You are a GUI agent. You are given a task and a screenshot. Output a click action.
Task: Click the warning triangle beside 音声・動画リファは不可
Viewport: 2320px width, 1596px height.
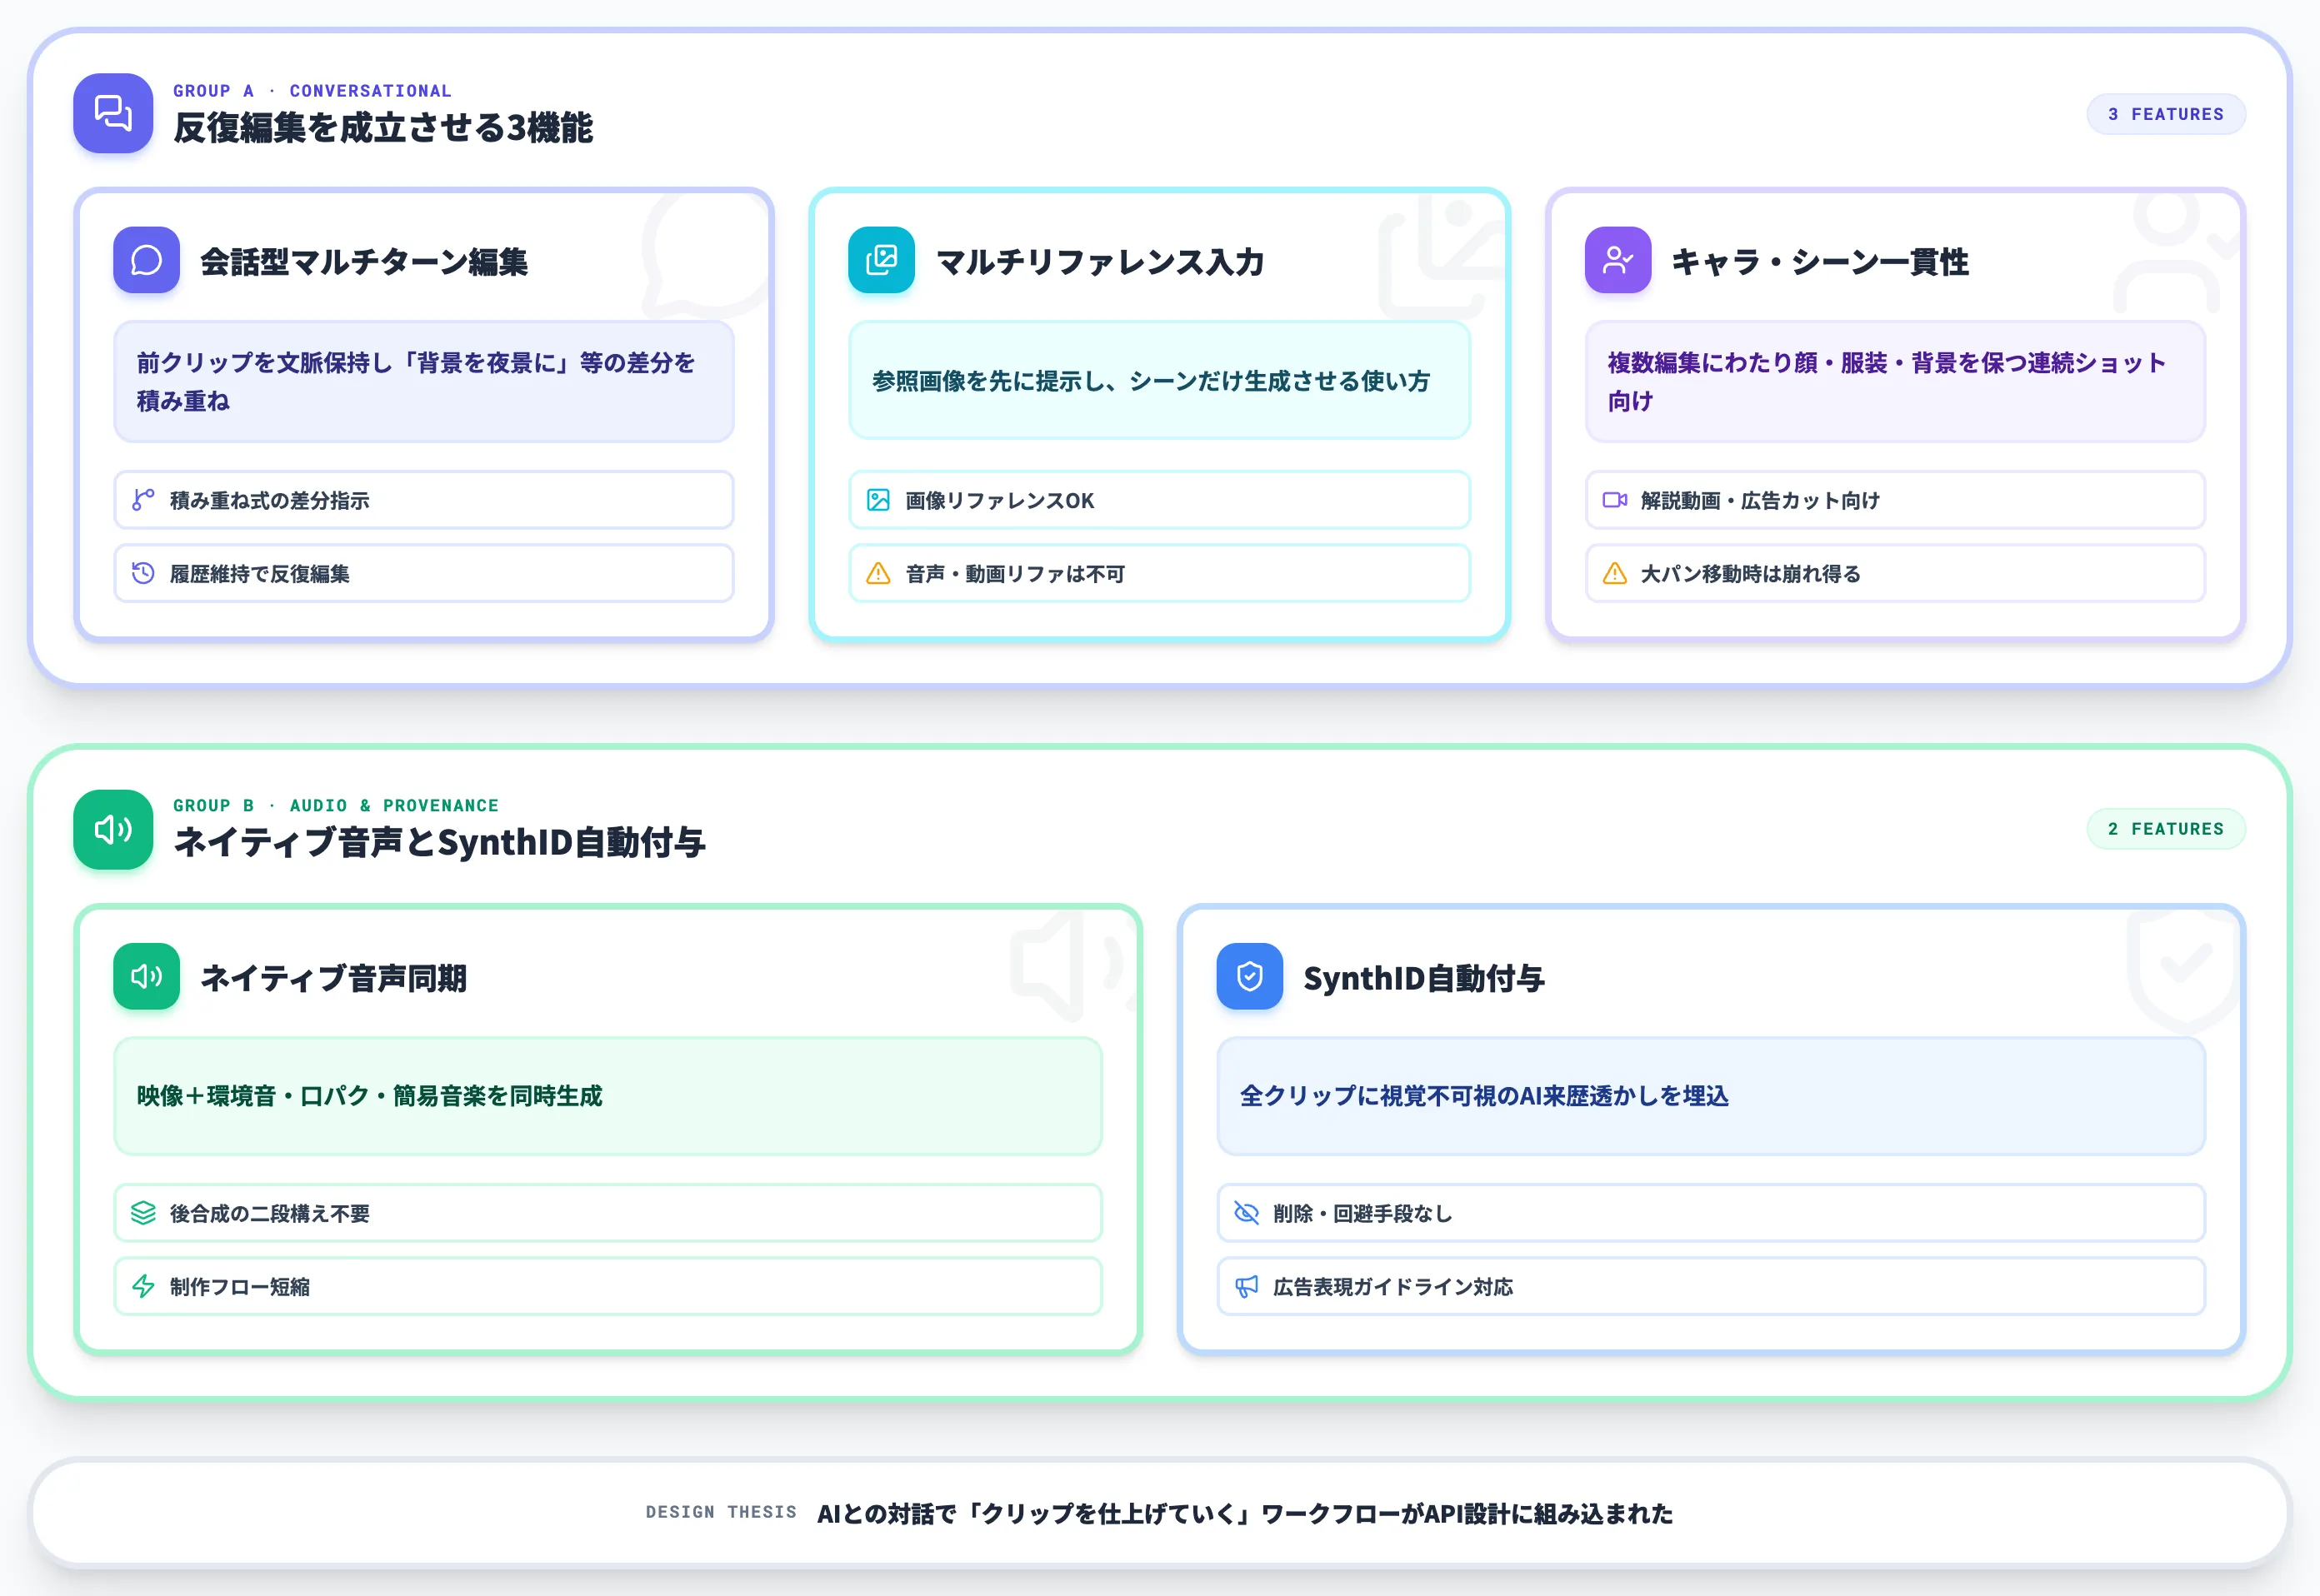point(878,573)
